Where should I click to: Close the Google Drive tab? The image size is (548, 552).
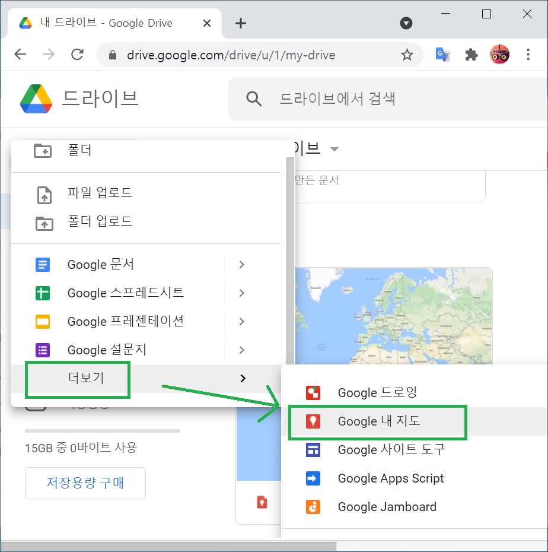pyautogui.click(x=207, y=23)
